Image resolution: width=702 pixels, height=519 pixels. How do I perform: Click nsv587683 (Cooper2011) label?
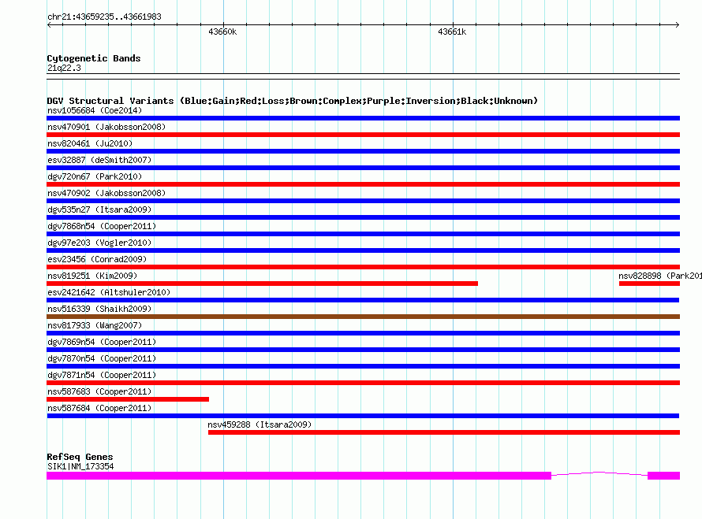(99, 391)
